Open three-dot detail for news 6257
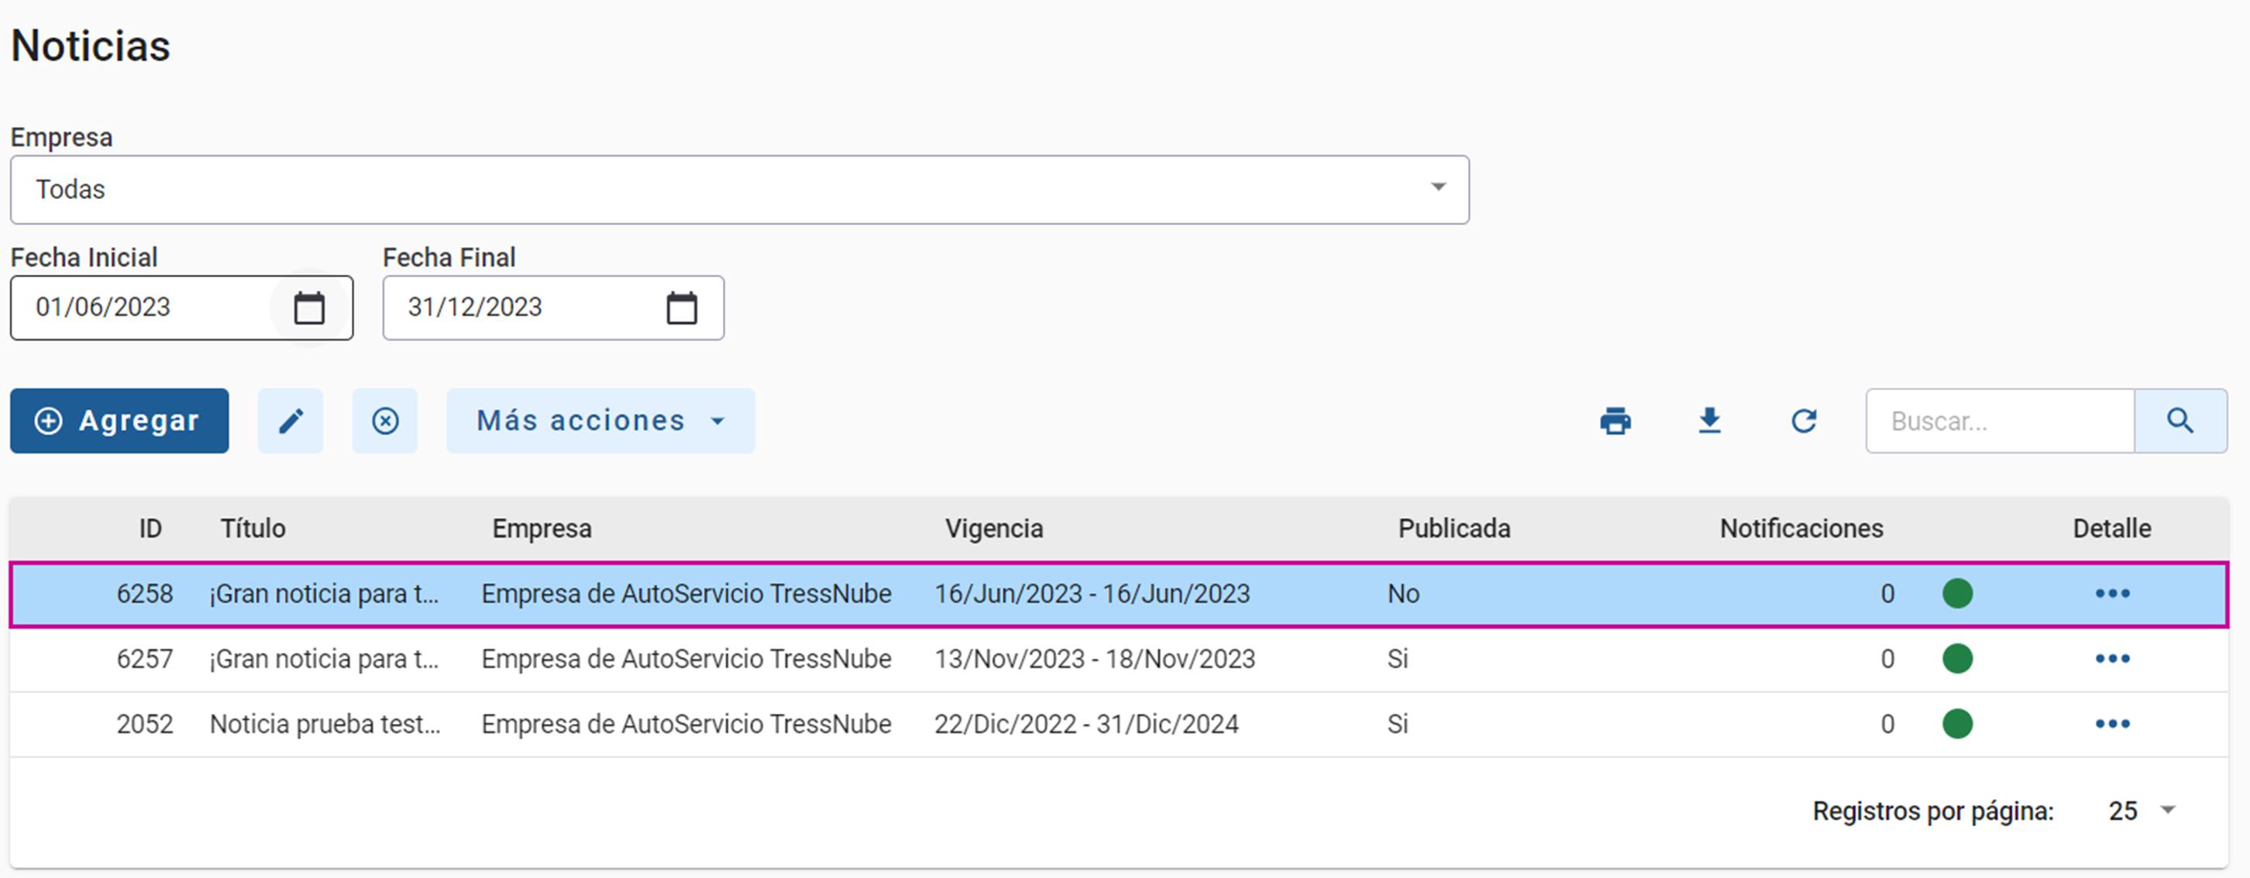 [x=2112, y=659]
